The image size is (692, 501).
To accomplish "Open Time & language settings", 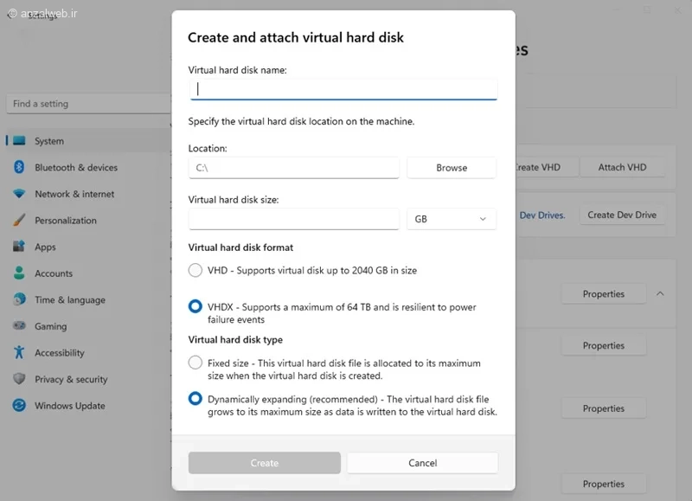I will tap(70, 299).
